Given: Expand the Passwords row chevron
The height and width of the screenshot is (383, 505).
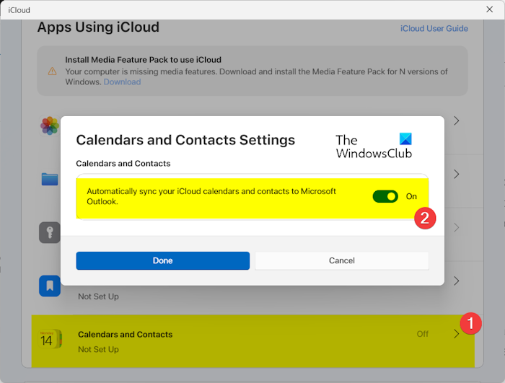Looking at the screenshot, I should pyautogui.click(x=456, y=227).
